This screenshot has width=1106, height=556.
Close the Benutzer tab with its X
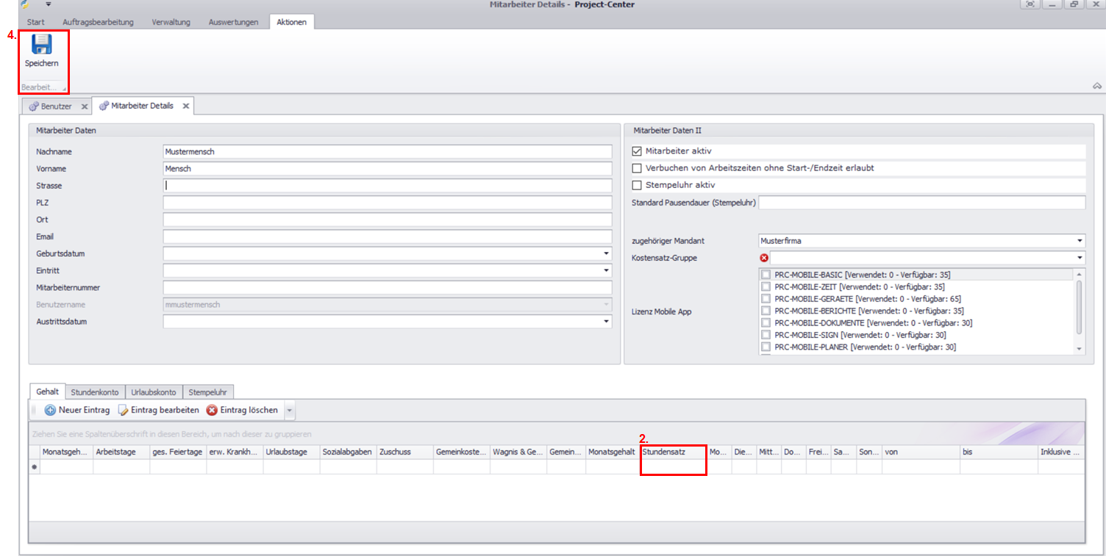85,106
